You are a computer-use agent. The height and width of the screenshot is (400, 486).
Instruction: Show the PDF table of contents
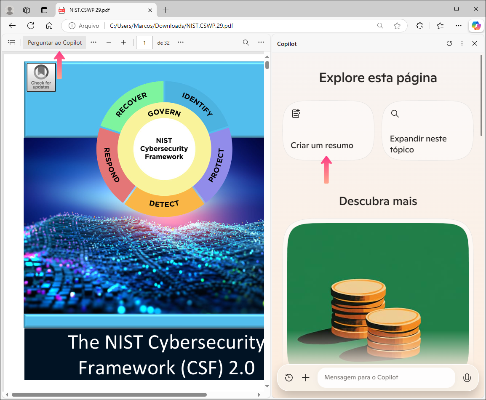[x=11, y=43]
